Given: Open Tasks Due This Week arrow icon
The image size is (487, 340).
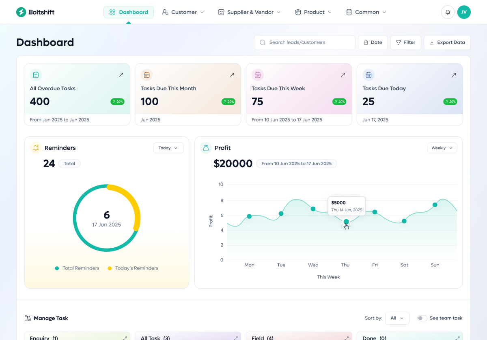Looking at the screenshot, I should [343, 75].
